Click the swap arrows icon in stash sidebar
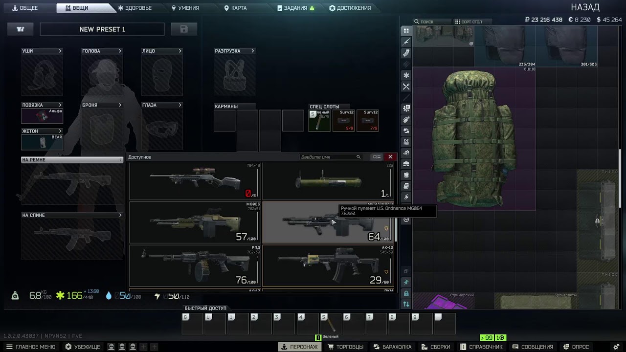This screenshot has width=626, height=352. [x=406, y=304]
